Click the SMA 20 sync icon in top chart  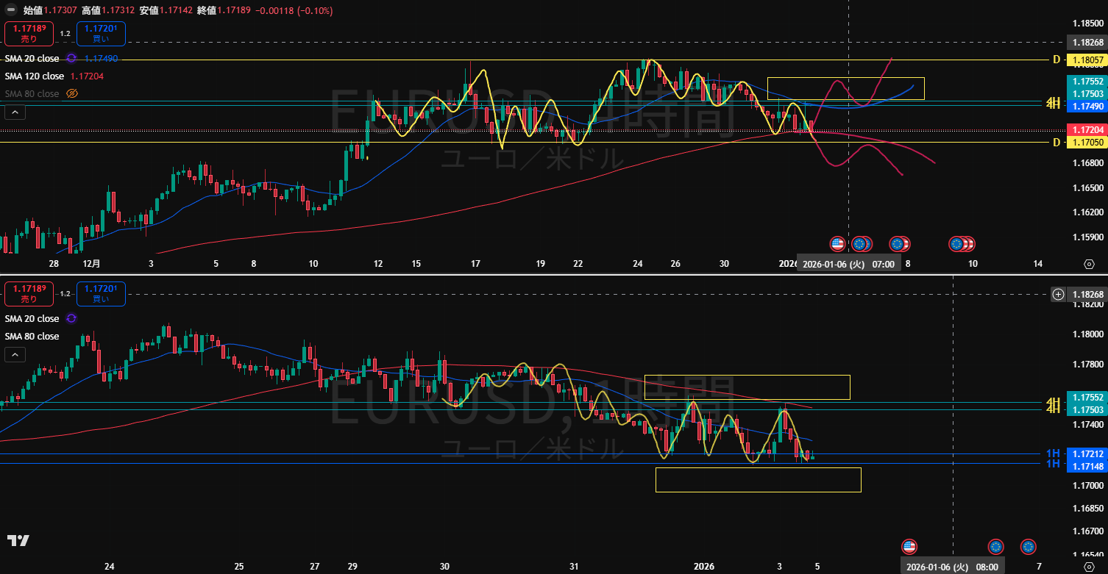pyautogui.click(x=71, y=58)
